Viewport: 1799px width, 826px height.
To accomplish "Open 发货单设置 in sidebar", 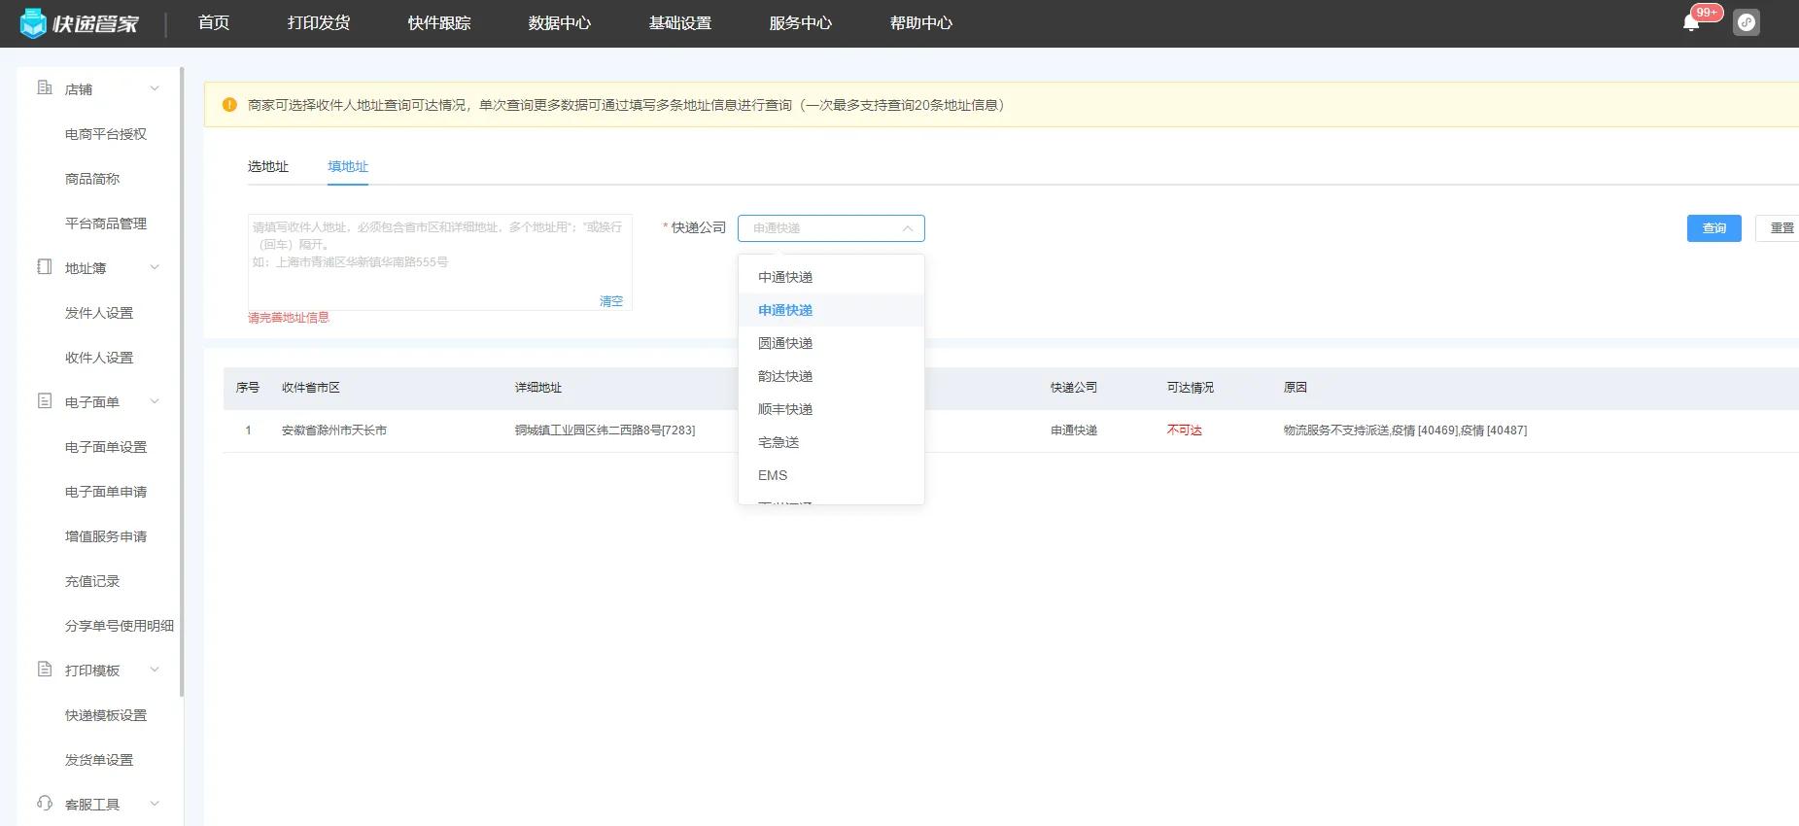I will (99, 760).
